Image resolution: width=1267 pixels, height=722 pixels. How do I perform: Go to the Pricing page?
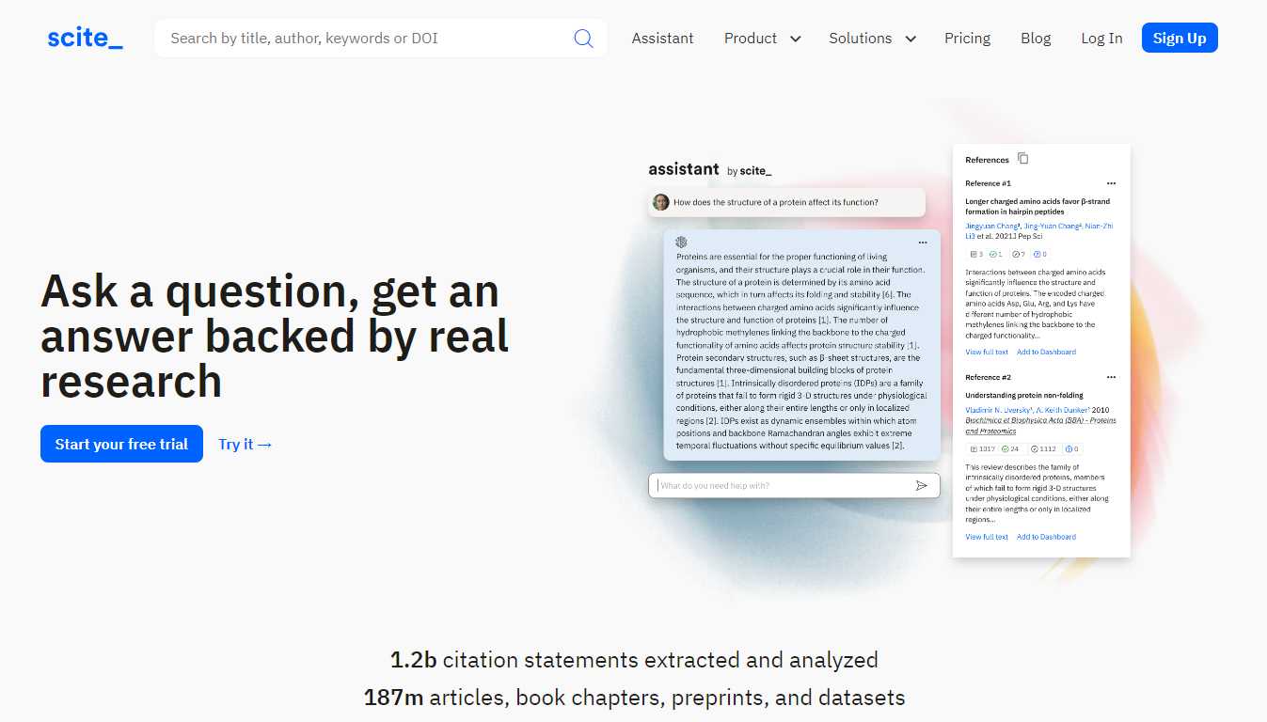[967, 39]
